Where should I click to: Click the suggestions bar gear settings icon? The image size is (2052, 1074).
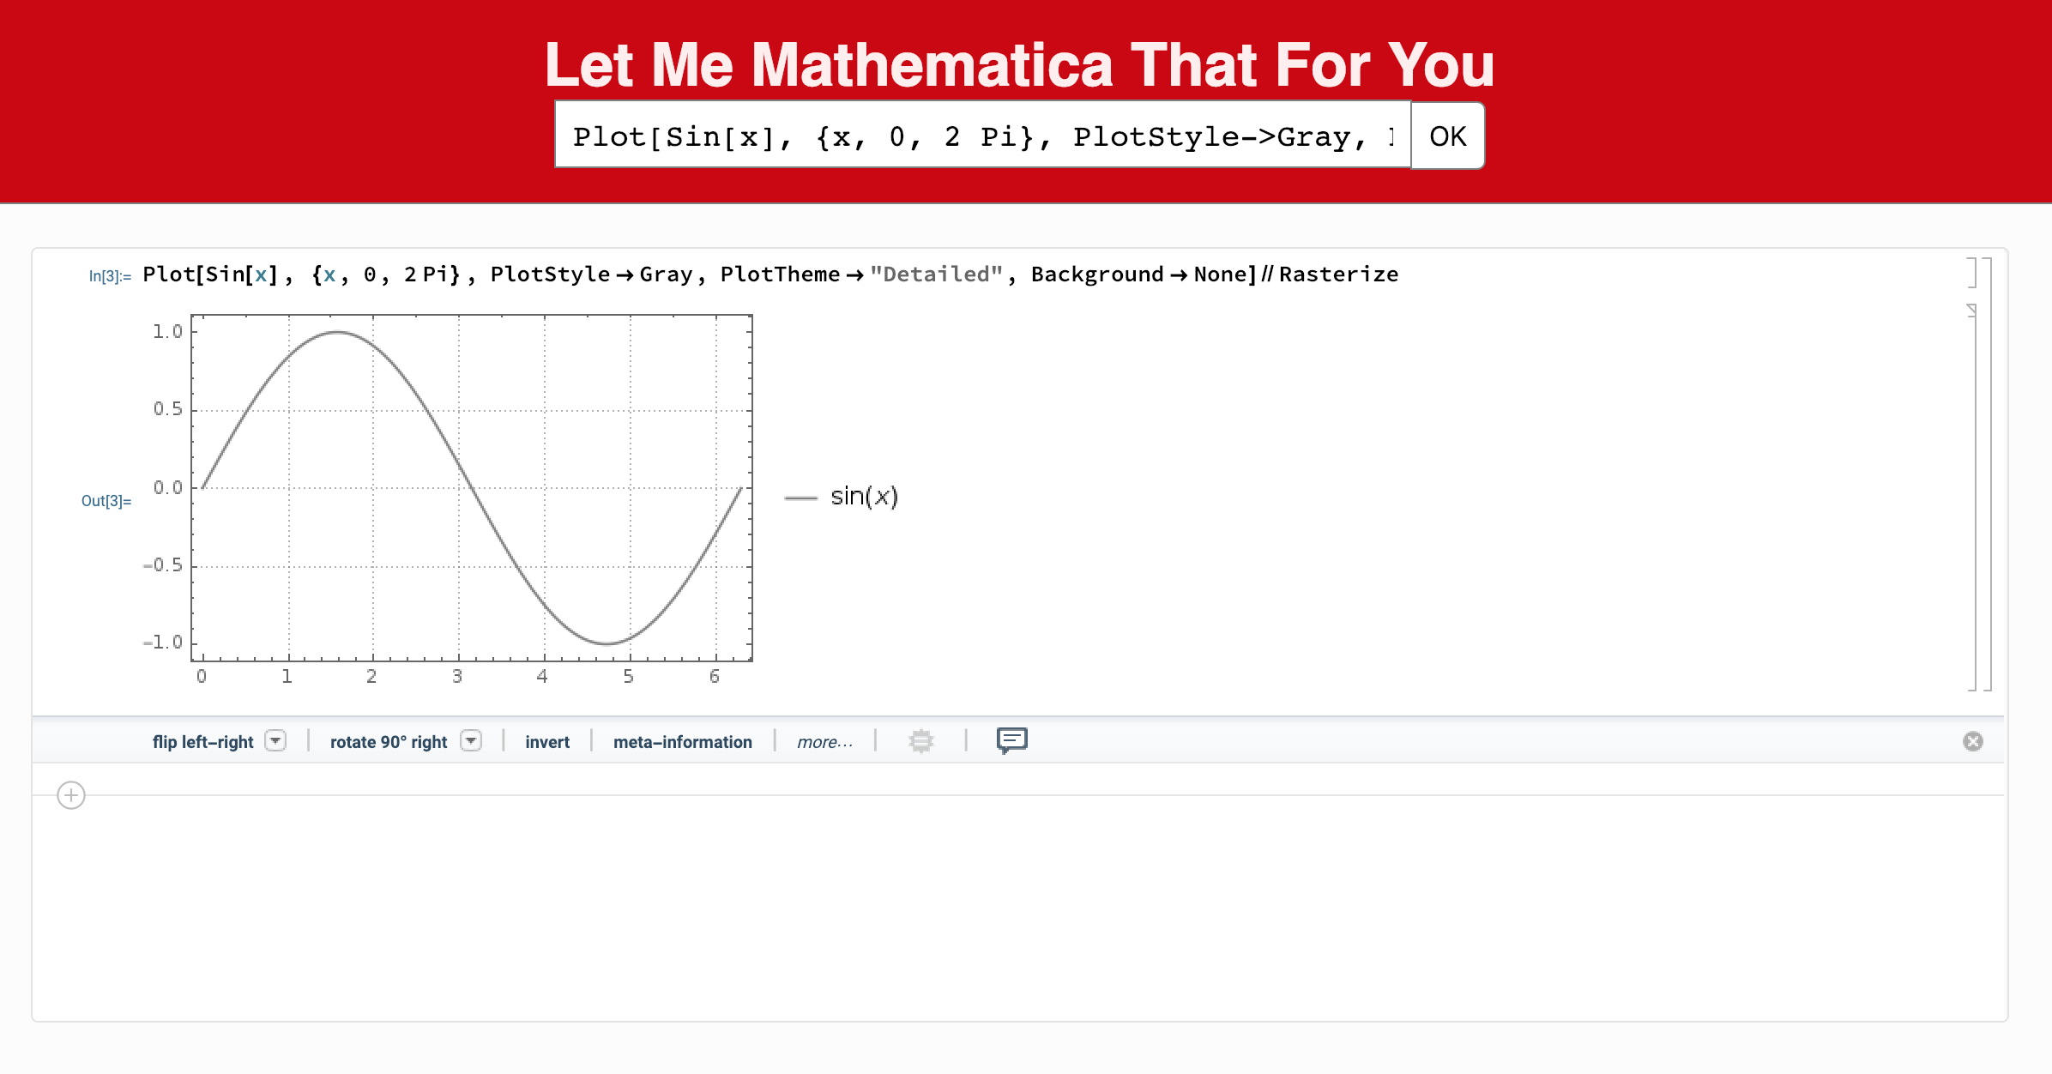click(920, 740)
